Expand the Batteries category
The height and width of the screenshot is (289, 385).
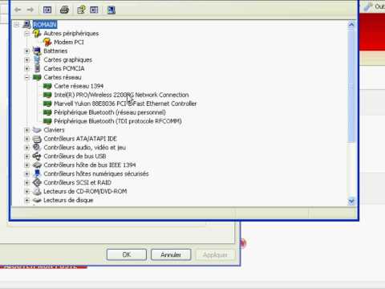[x=27, y=51]
